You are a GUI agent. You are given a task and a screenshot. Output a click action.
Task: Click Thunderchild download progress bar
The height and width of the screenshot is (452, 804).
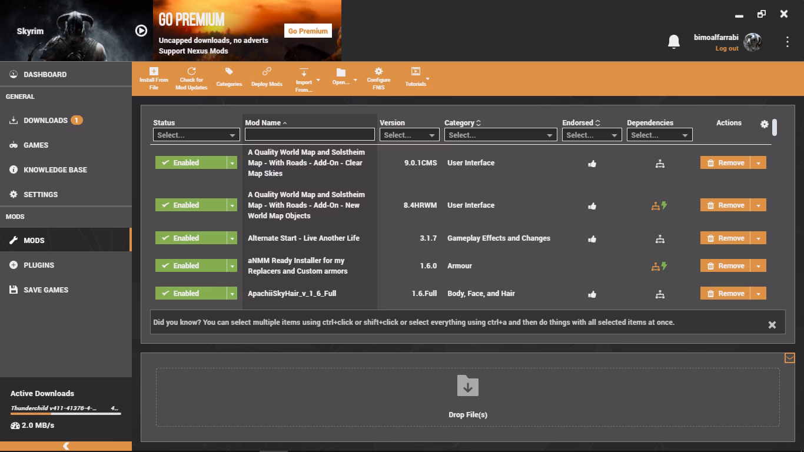pos(66,414)
